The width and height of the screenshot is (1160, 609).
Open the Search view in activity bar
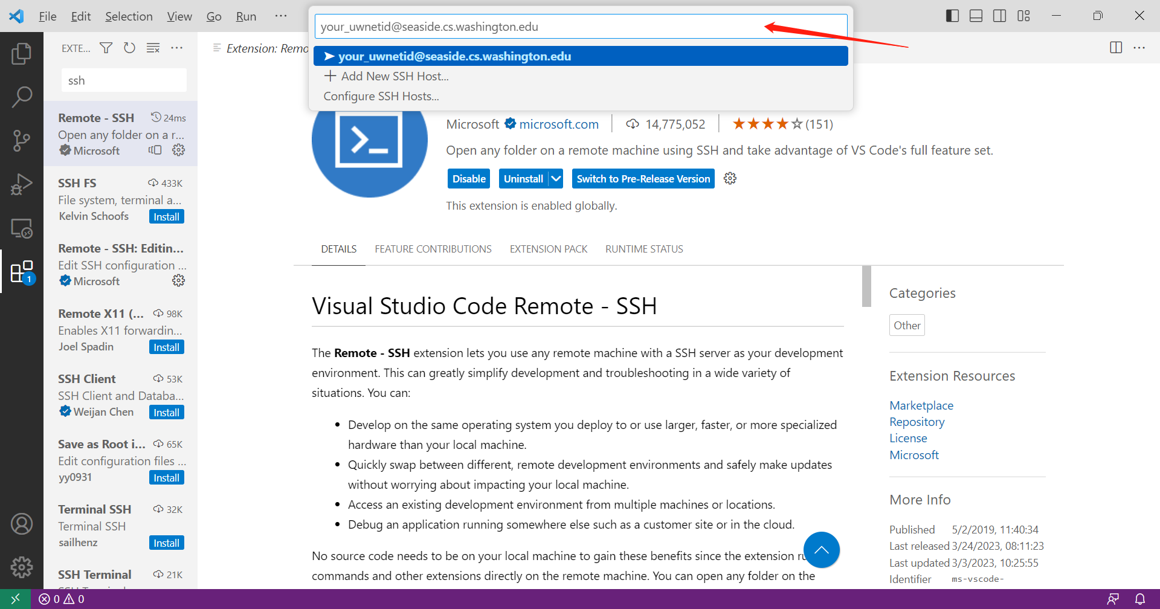tap(22, 97)
